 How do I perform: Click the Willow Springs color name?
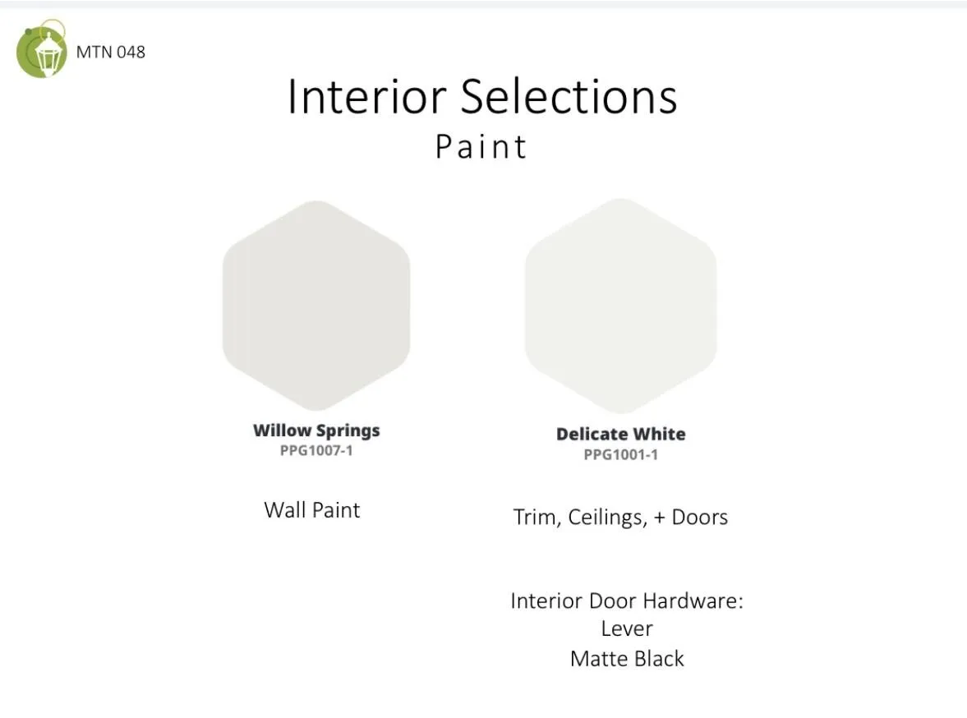pos(316,430)
